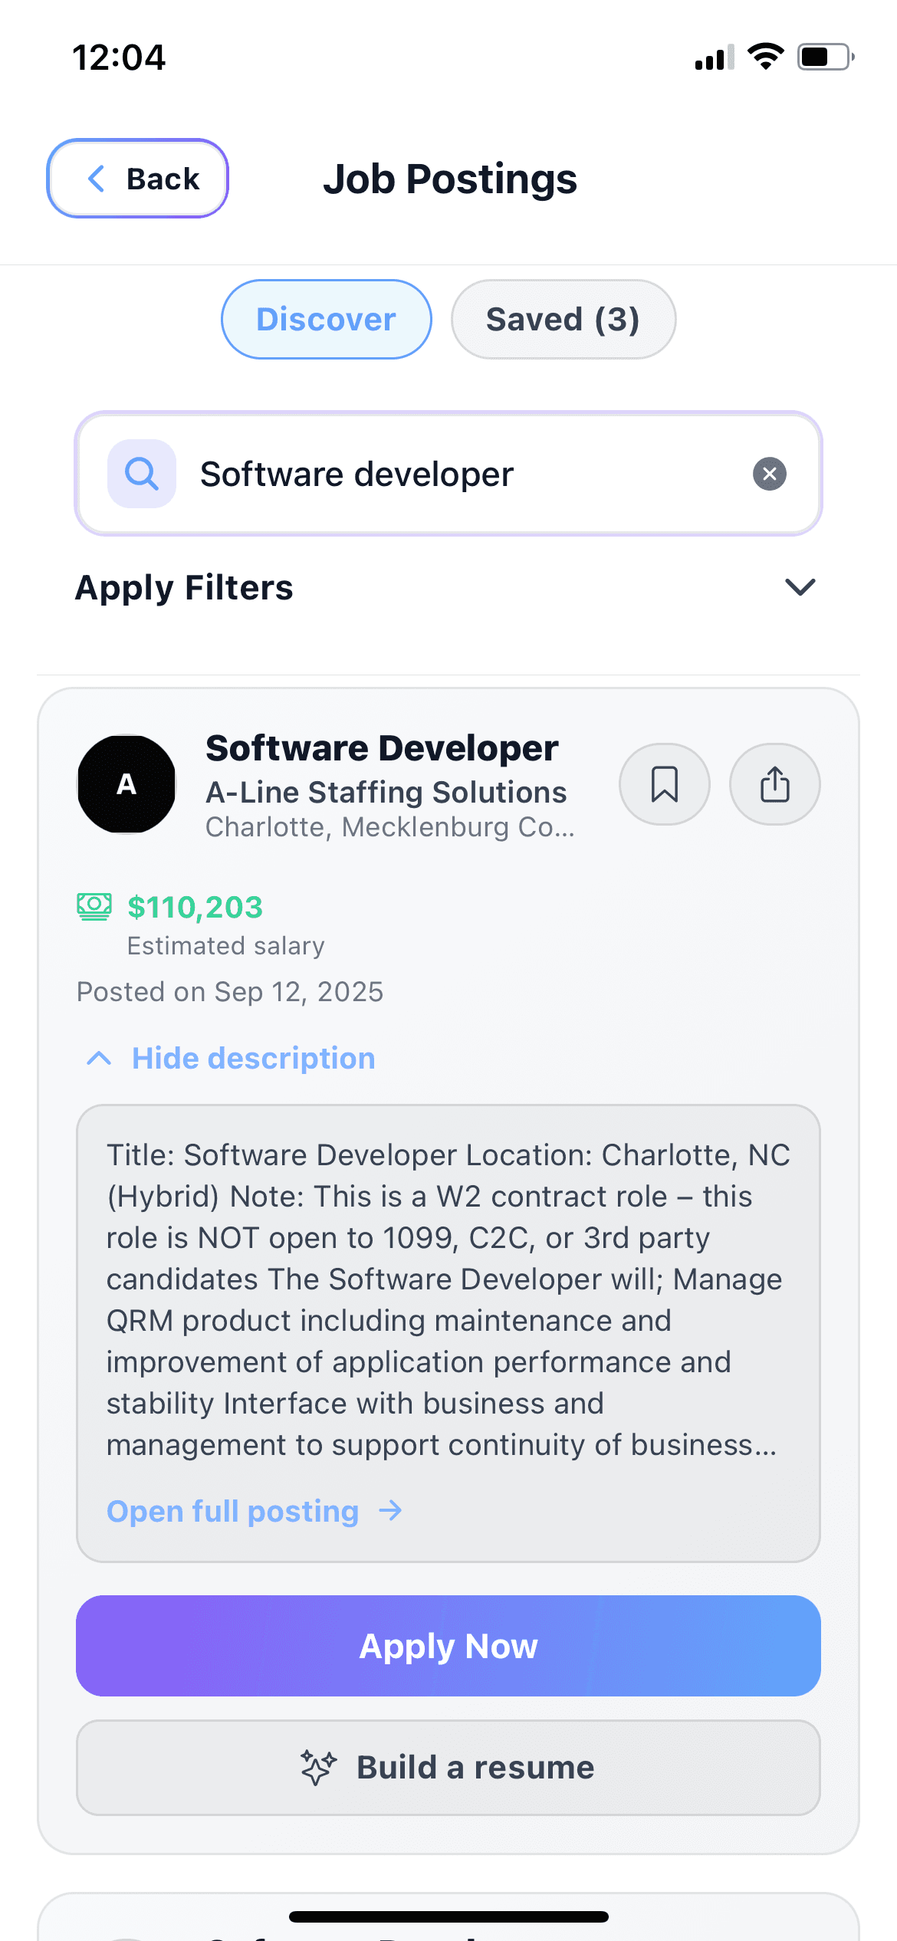Tap the magnifying glass search icon
The image size is (897, 1941).
(x=142, y=474)
